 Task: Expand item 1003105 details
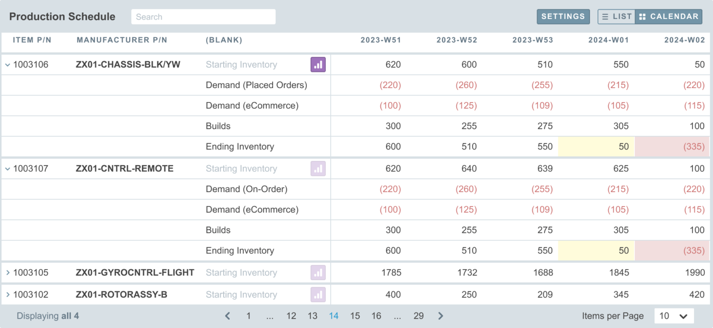click(x=8, y=272)
